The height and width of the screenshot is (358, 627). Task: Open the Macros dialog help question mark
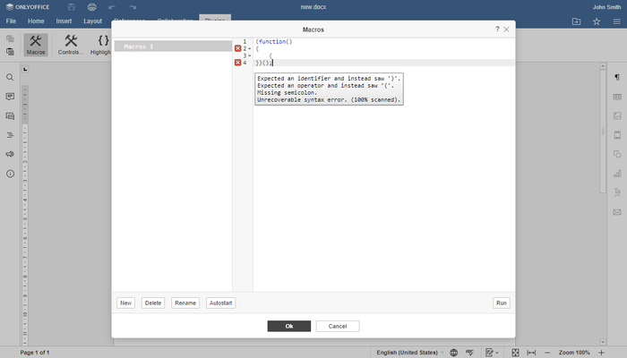[497, 30]
